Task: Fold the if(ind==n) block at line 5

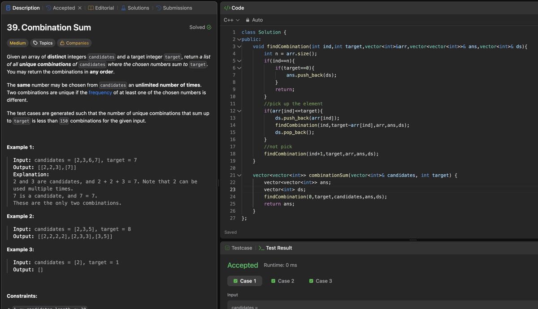Action: click(239, 61)
